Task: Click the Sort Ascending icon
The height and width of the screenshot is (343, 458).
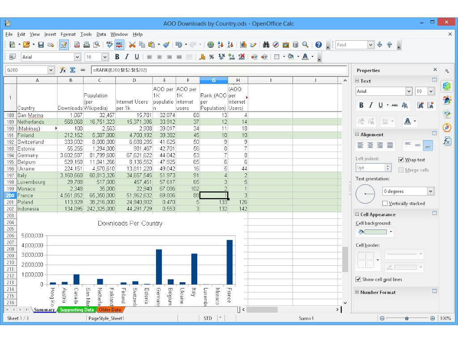Action: pos(220,45)
